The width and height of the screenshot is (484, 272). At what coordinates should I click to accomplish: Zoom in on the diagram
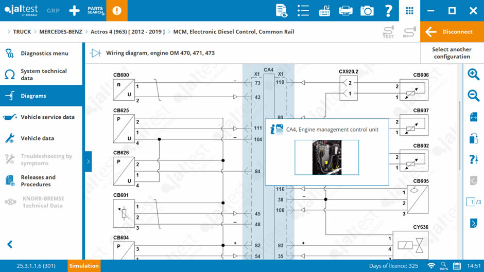tap(473, 75)
